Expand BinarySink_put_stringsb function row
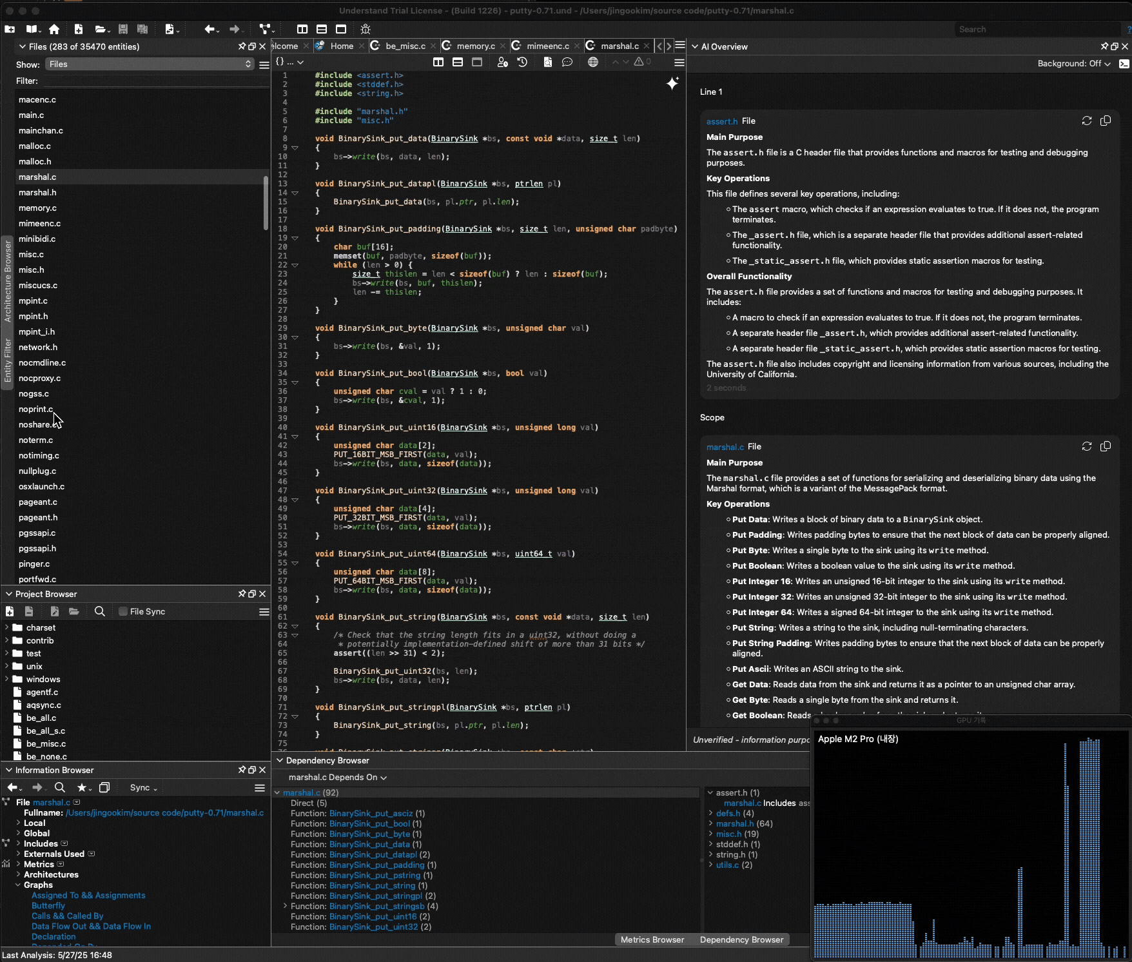1132x962 pixels. coord(286,906)
